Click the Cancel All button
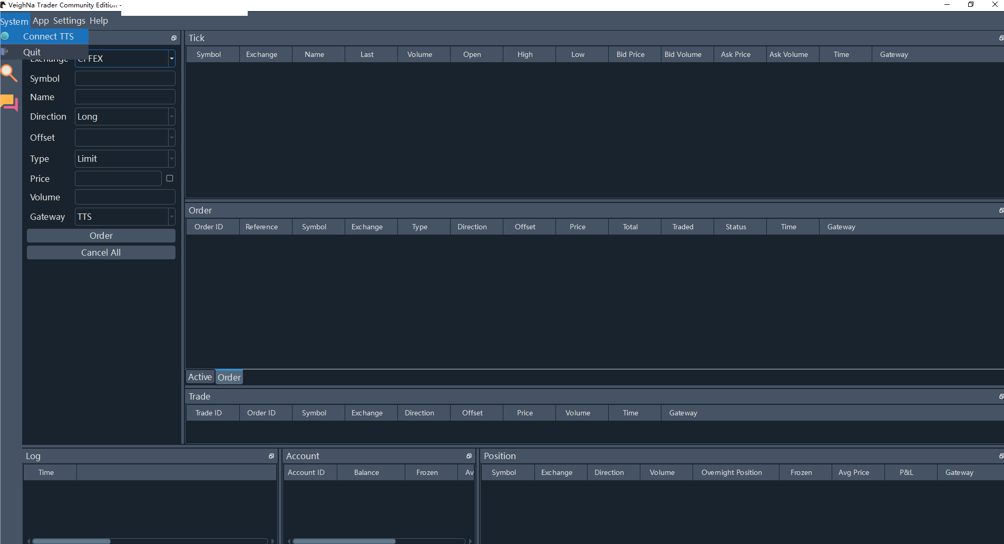This screenshot has height=544, width=1004. tap(101, 252)
